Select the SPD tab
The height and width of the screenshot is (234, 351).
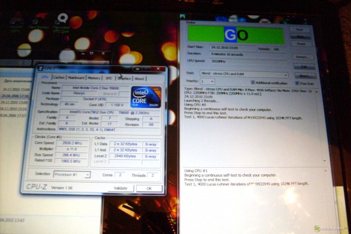tap(109, 78)
